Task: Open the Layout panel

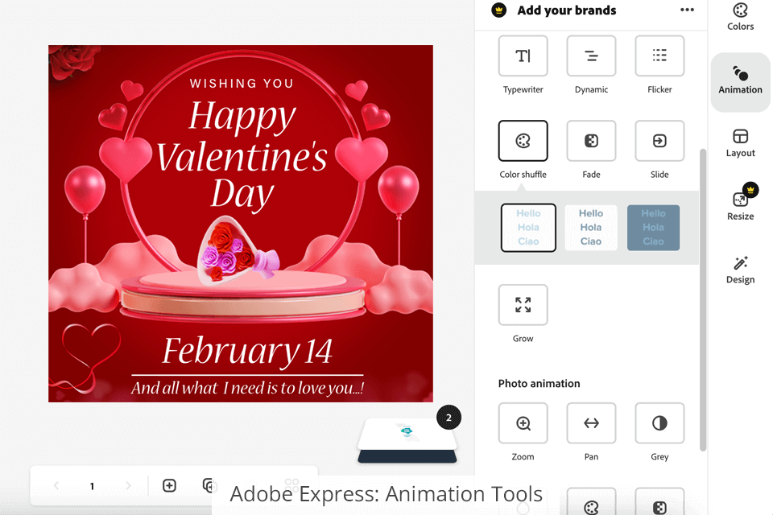Action: (740, 143)
